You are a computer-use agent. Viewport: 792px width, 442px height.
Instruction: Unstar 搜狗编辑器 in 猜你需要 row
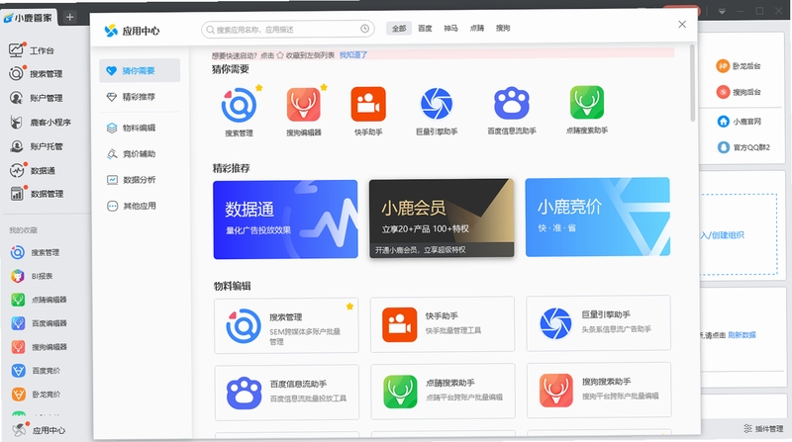[324, 87]
